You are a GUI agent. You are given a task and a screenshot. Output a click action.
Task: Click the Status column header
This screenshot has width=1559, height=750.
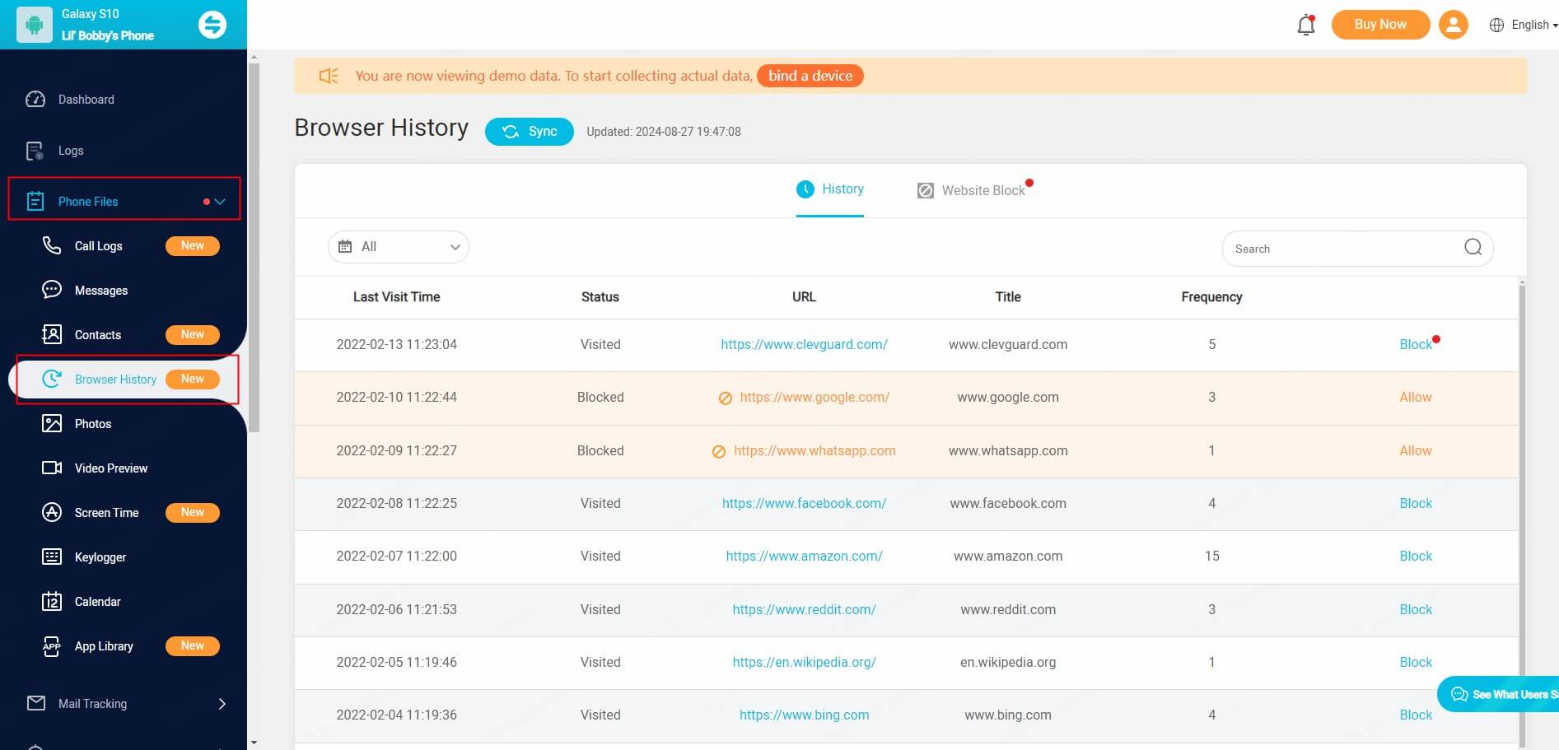click(x=600, y=297)
